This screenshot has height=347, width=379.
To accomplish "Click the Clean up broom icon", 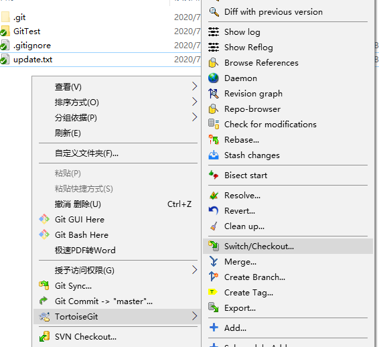I will pos(214,226).
